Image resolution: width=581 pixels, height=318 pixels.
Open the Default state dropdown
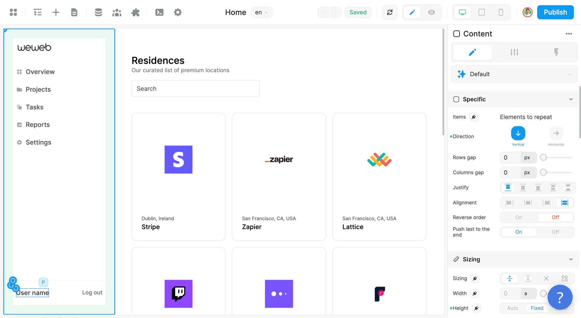pos(514,74)
